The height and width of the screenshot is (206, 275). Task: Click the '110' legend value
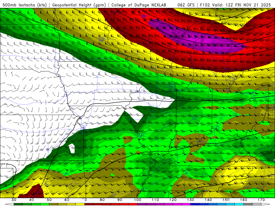(155, 200)
